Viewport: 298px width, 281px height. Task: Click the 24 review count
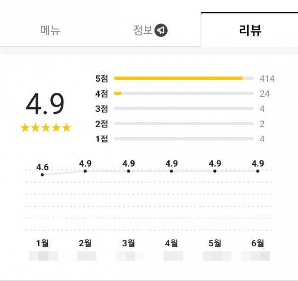pos(265,94)
